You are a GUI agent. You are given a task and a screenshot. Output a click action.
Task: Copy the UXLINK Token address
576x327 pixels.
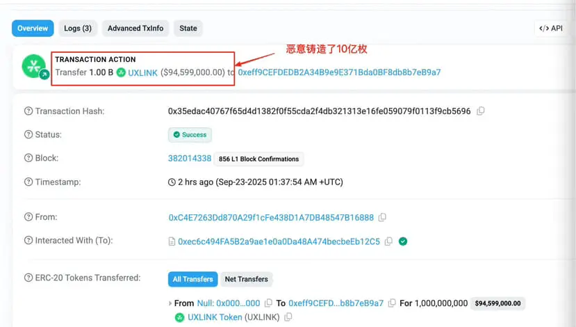click(288, 317)
